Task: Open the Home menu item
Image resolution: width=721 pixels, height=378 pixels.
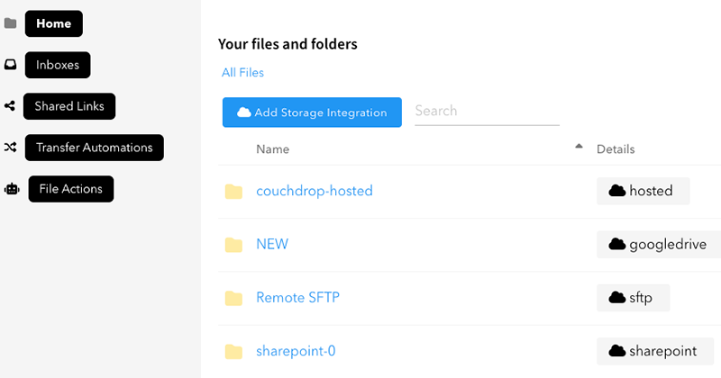Action: point(54,24)
